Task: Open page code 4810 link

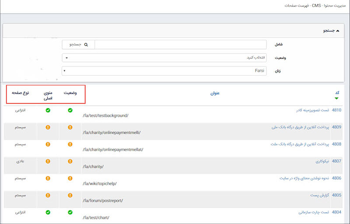Action: [x=336, y=110]
